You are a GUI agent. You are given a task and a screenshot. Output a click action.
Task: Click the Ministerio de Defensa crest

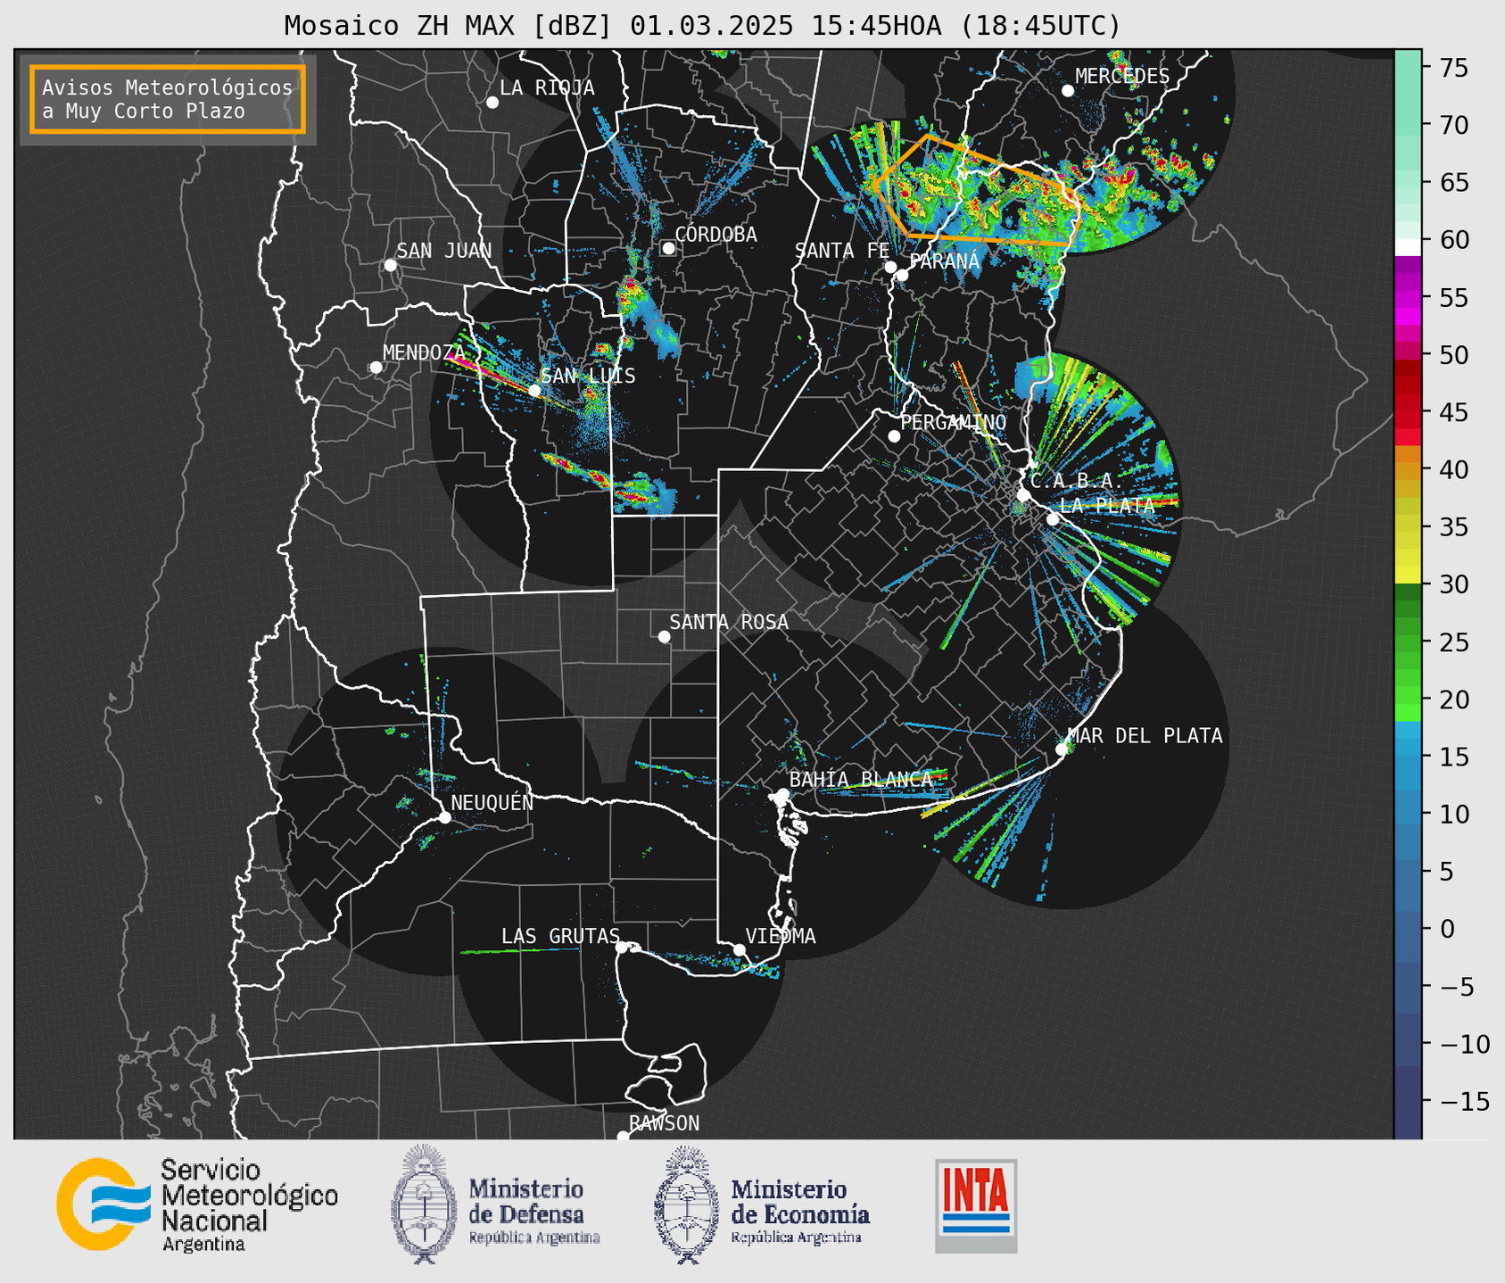(425, 1204)
